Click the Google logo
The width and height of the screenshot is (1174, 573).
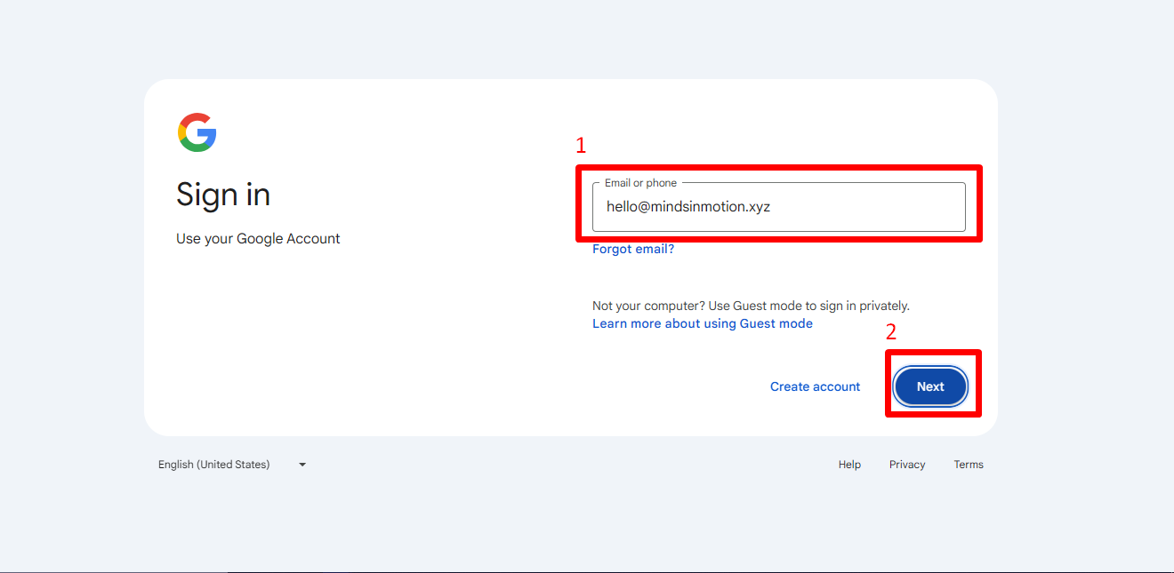tap(197, 132)
